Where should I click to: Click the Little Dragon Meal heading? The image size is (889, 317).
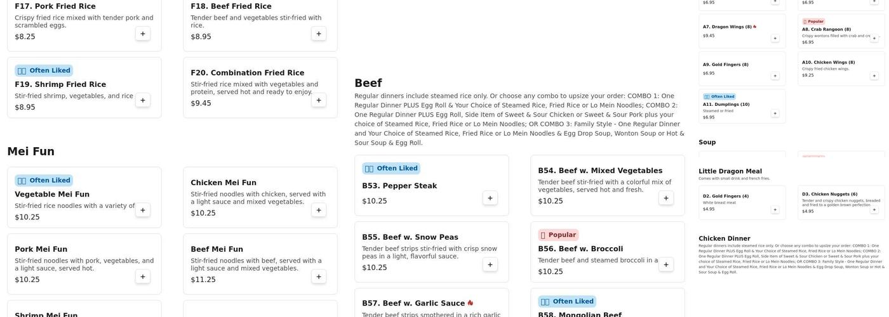pos(730,171)
